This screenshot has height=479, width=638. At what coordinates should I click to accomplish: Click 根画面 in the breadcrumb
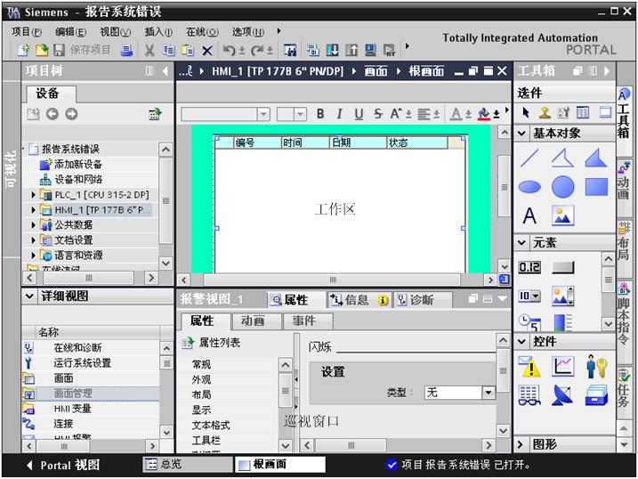[426, 71]
